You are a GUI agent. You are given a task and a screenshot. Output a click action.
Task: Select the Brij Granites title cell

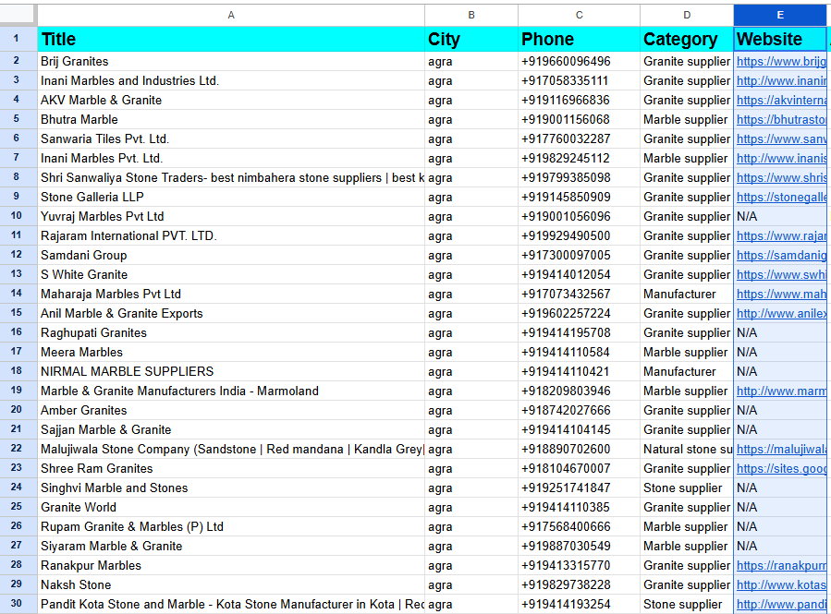(x=231, y=61)
